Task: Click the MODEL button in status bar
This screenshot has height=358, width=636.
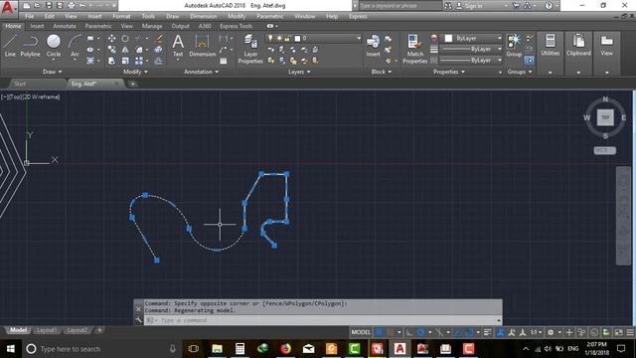Action: tap(361, 332)
